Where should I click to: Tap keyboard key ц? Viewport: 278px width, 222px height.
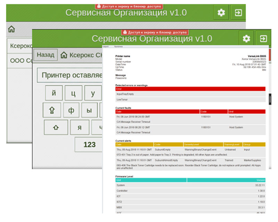tap(73, 93)
